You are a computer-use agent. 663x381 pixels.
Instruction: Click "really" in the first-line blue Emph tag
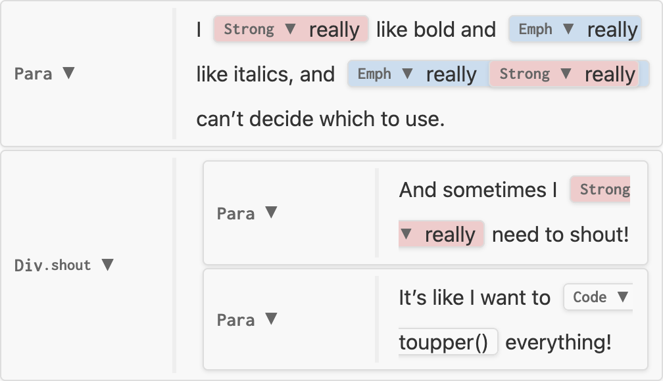click(x=612, y=30)
